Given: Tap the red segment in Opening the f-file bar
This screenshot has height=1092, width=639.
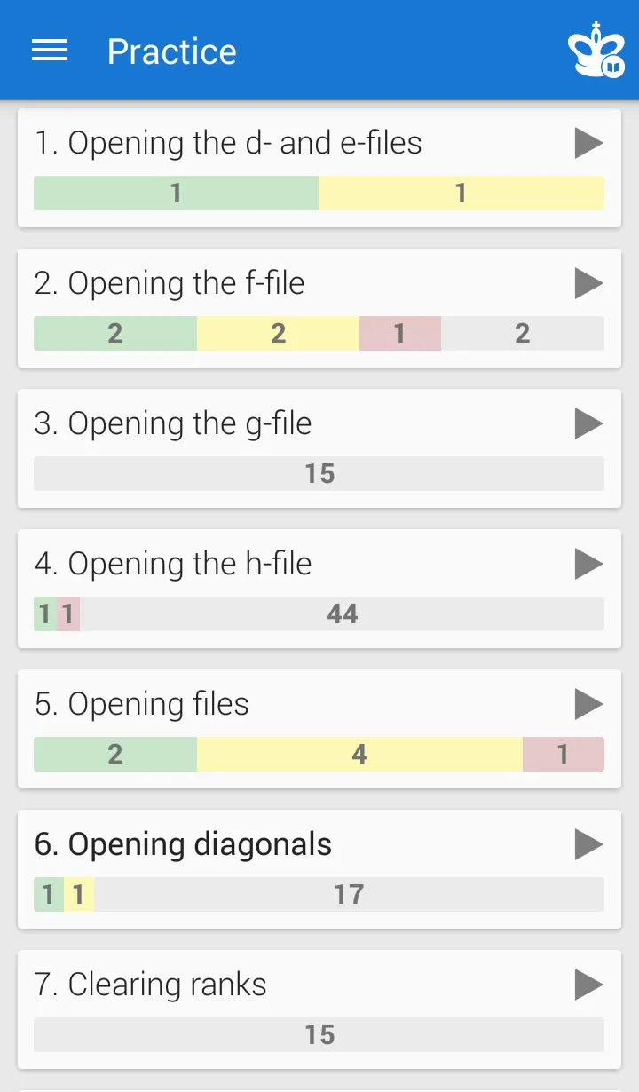Looking at the screenshot, I should (x=400, y=334).
